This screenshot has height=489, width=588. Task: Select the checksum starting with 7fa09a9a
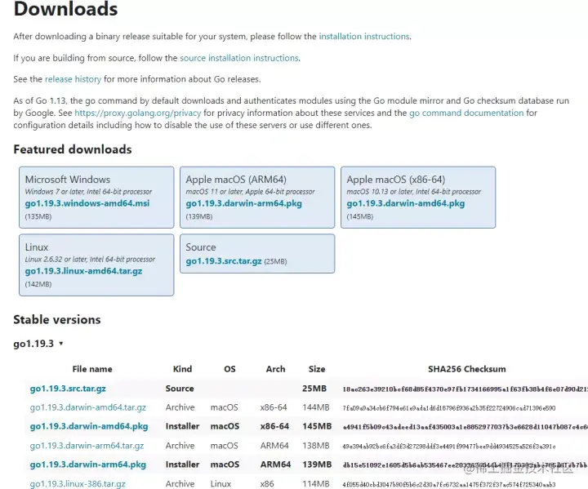[x=449, y=408]
